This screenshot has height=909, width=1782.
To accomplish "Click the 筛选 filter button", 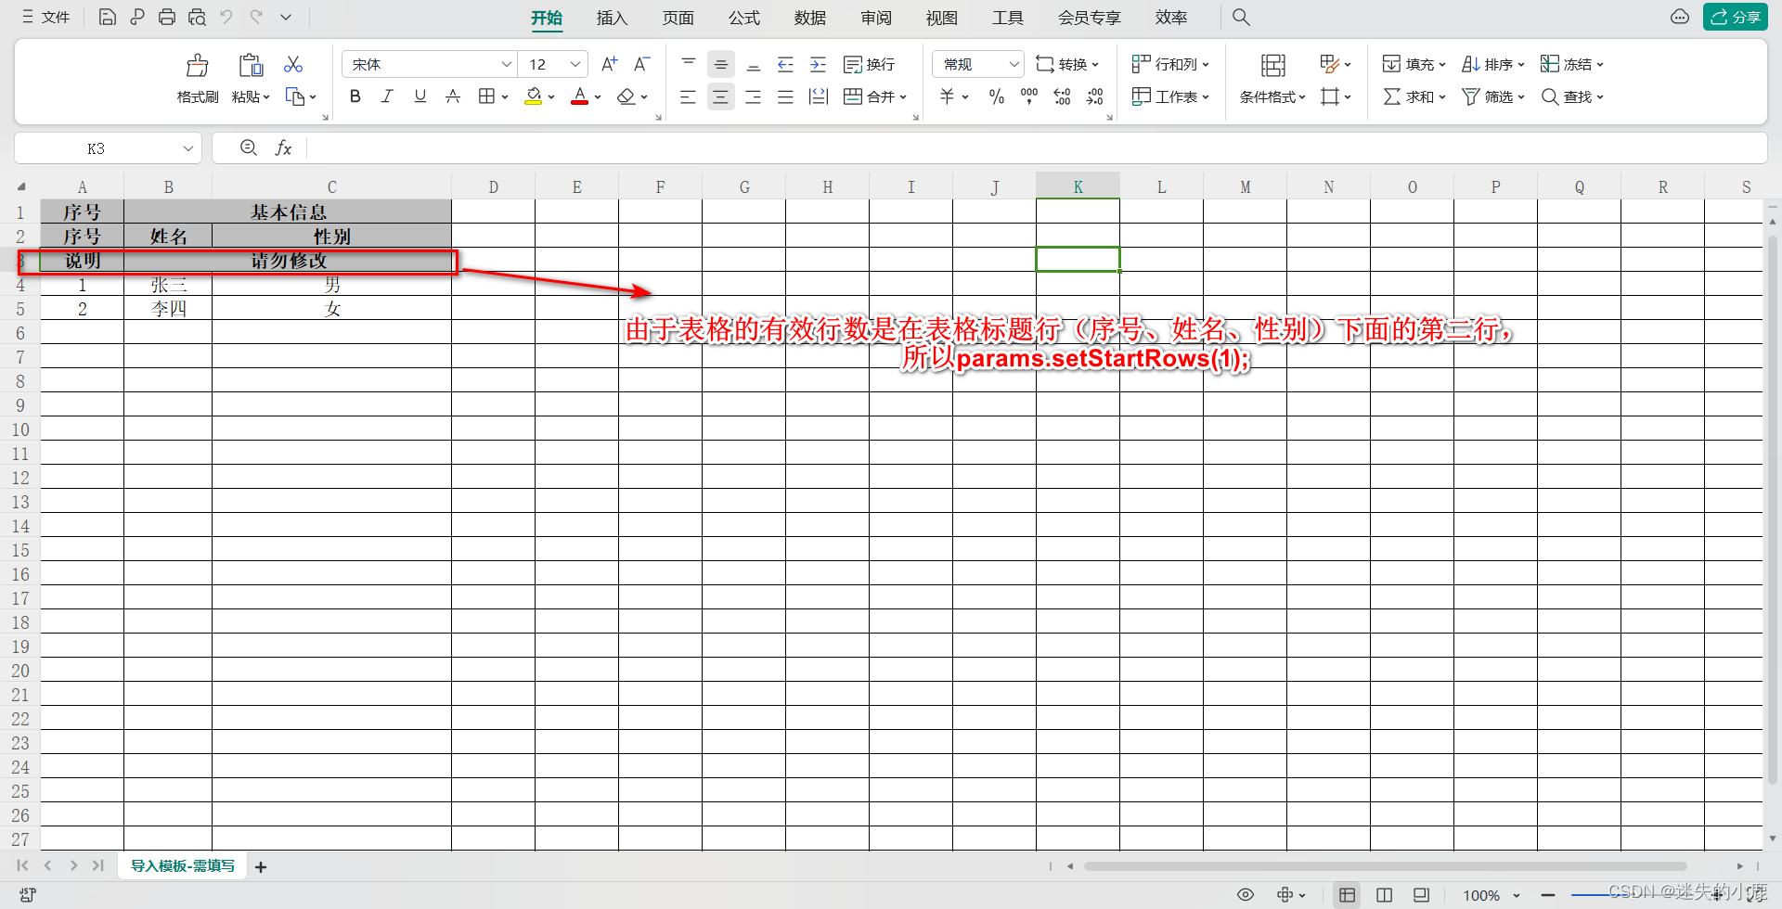I will (x=1492, y=96).
